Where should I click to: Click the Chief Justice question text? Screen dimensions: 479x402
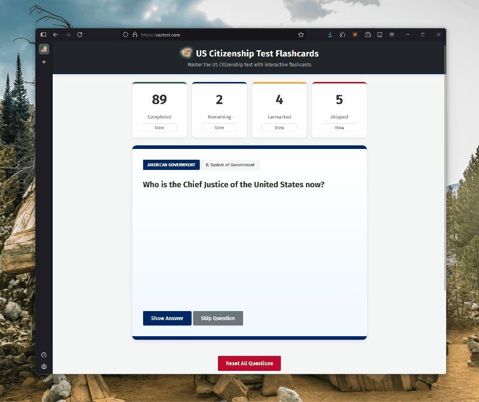point(234,184)
